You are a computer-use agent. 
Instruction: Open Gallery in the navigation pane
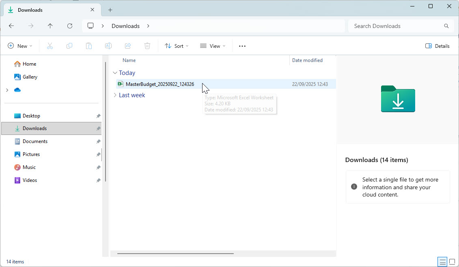(26, 77)
